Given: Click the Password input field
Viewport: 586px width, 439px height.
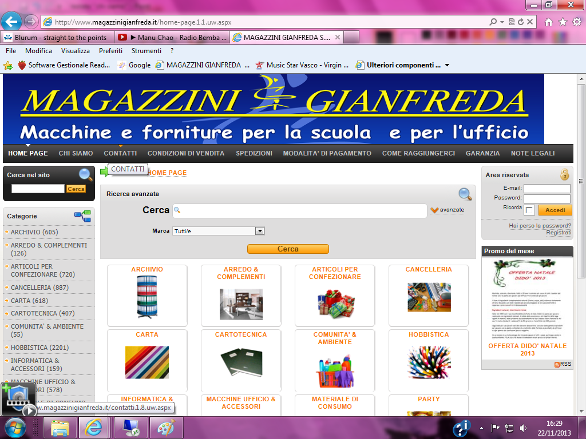Looking at the screenshot, I should pyautogui.click(x=547, y=198).
